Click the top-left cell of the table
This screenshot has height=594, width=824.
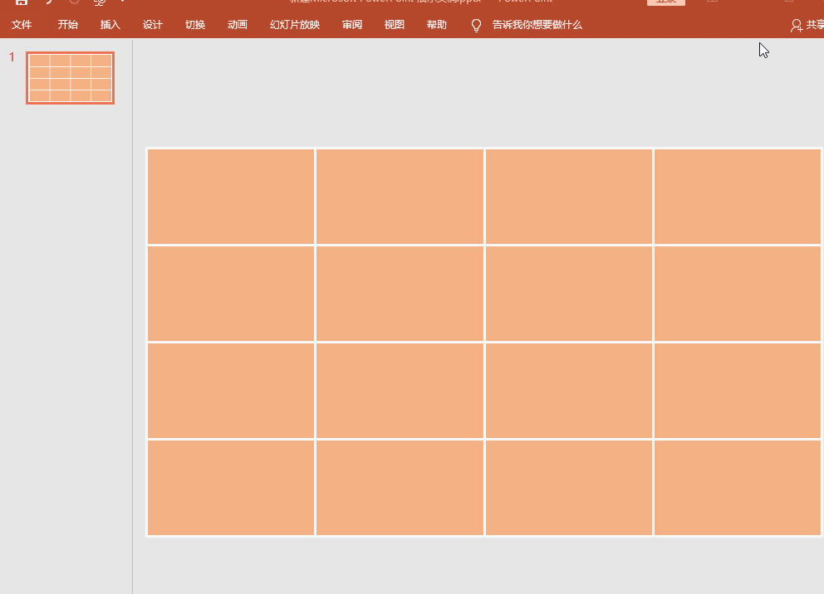coord(231,197)
